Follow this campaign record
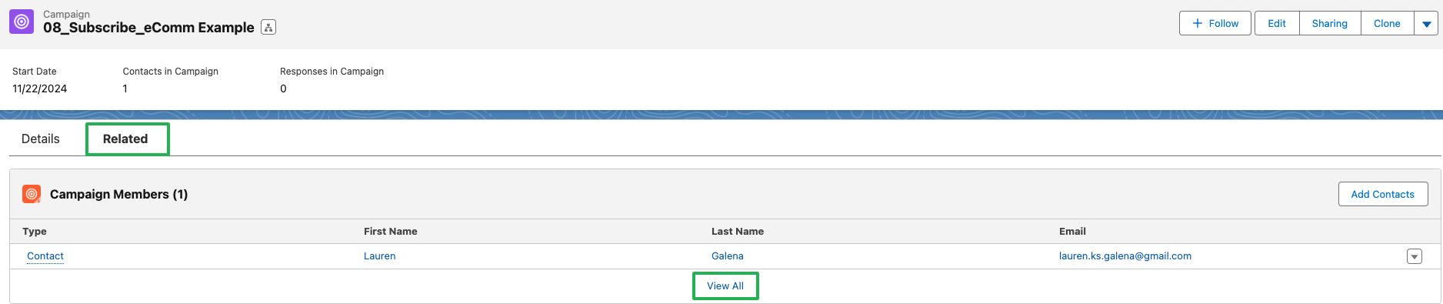 pyautogui.click(x=1215, y=23)
